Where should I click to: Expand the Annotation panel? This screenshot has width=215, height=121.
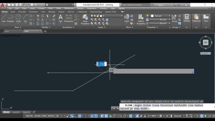coord(68,27)
